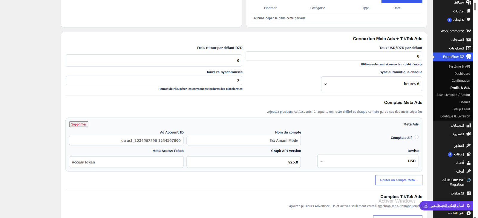The width and height of the screenshot is (478, 218).
Task: Click the Frais retour par défaut DZD field
Action: click(x=154, y=61)
